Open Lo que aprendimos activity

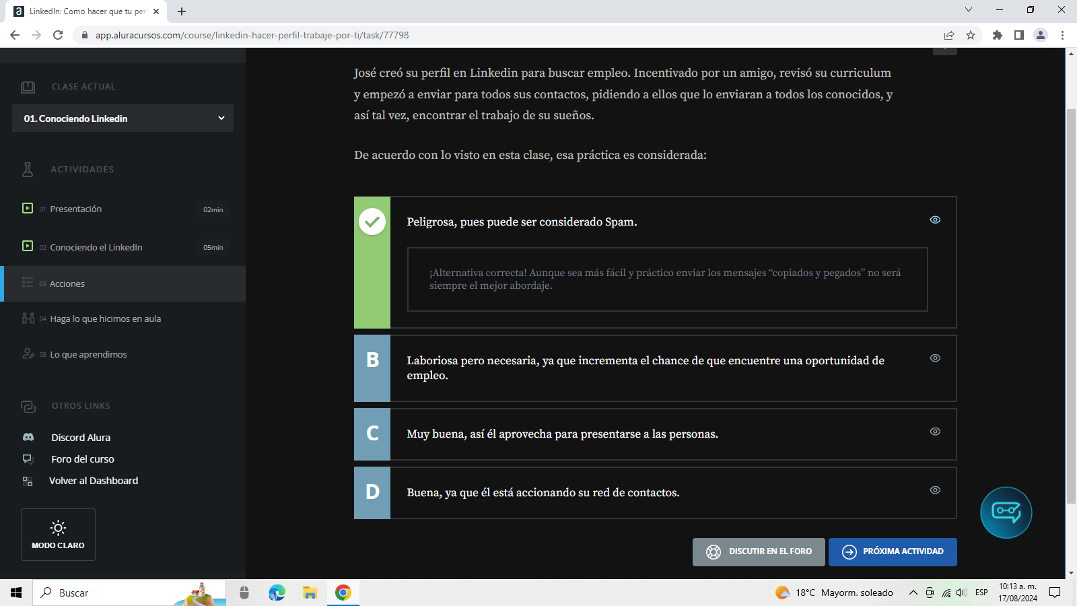coord(123,354)
